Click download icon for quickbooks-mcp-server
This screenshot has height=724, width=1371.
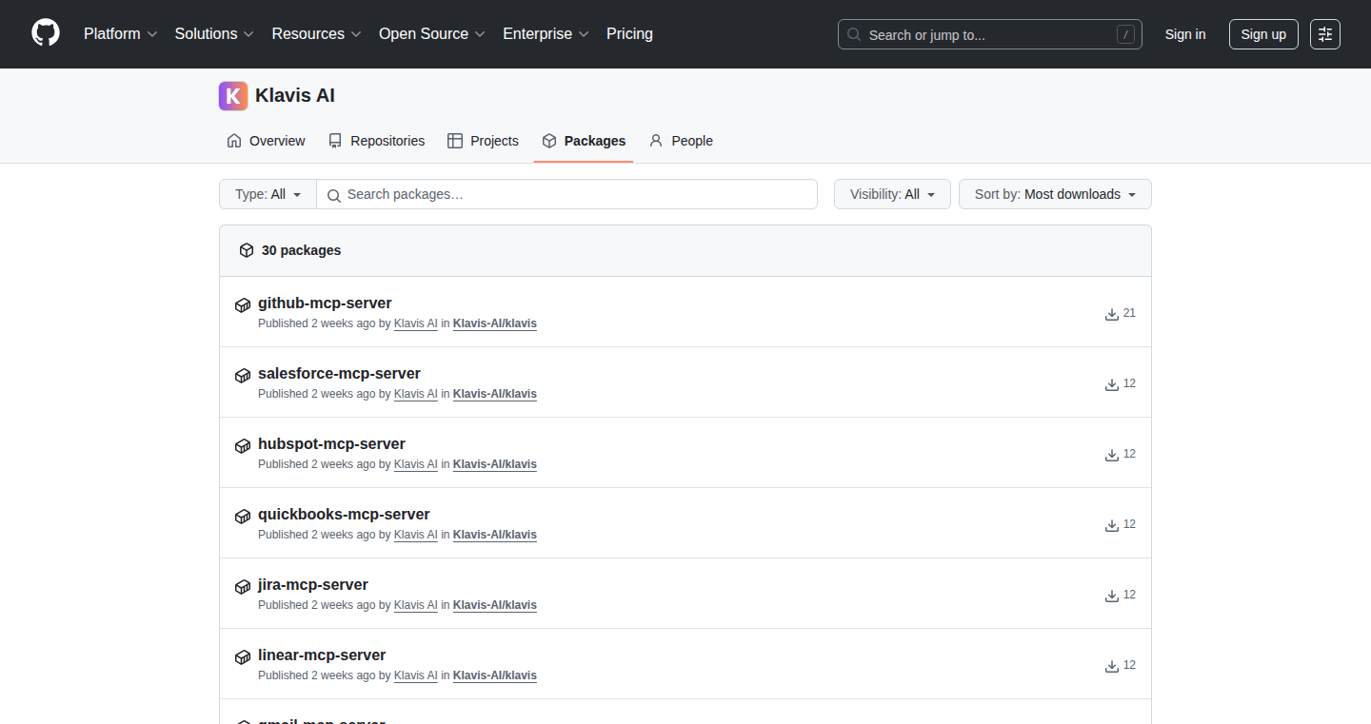tap(1111, 525)
